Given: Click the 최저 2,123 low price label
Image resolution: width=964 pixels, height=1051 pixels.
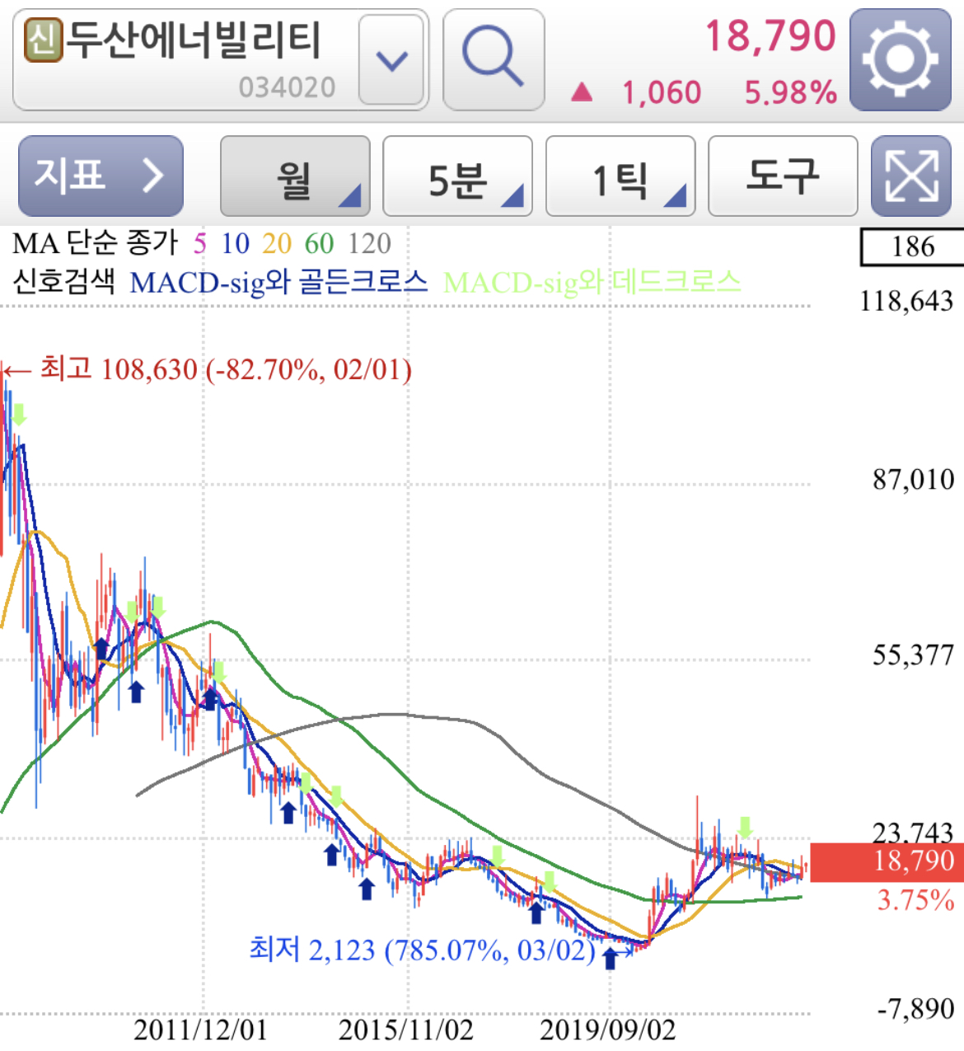Looking at the screenshot, I should pos(422,950).
